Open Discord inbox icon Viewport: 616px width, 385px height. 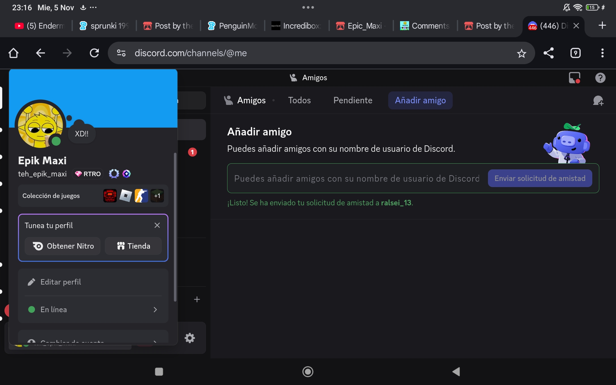tap(574, 78)
